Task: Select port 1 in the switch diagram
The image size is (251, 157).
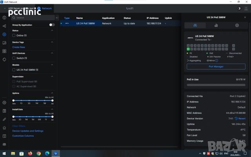Action: click(188, 46)
